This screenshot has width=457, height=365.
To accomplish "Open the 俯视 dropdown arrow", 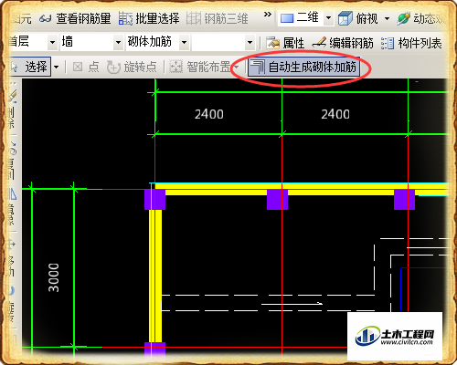I will coord(387,18).
